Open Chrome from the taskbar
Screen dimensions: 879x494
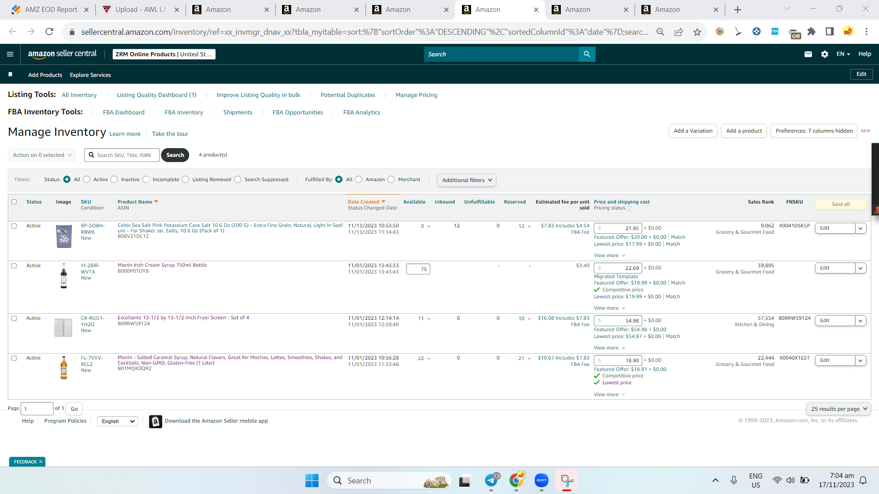coord(516,481)
